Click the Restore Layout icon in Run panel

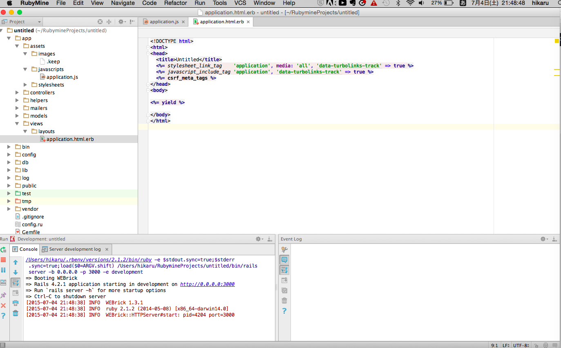3,283
